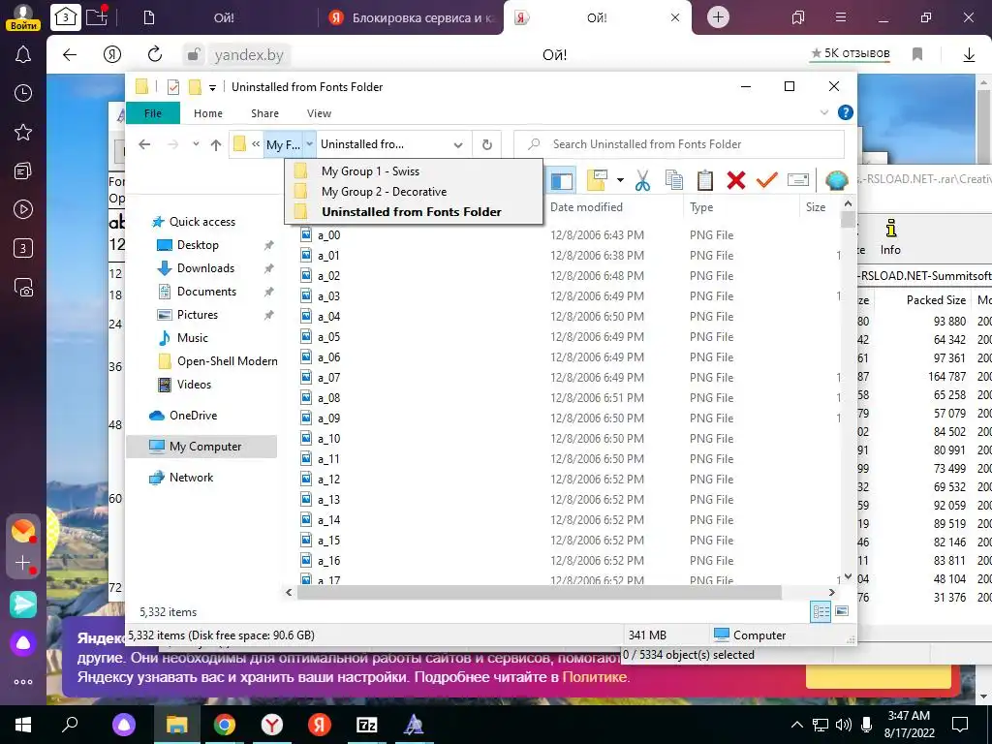Go up one folder level in Explorer
The image size is (992, 744).
click(x=216, y=144)
